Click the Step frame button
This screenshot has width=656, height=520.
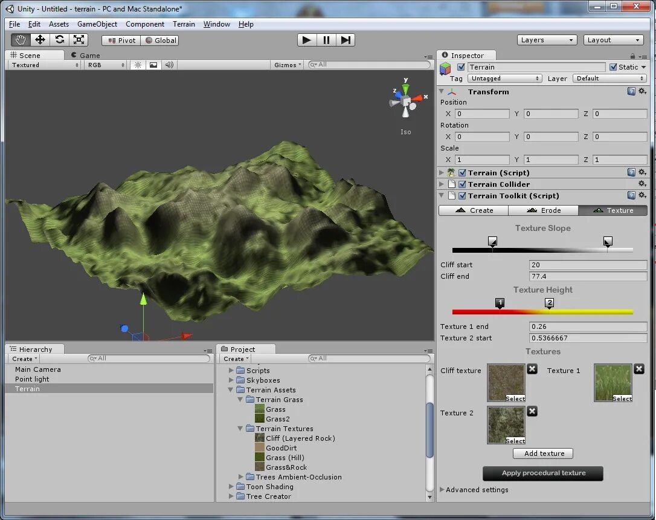click(x=346, y=40)
